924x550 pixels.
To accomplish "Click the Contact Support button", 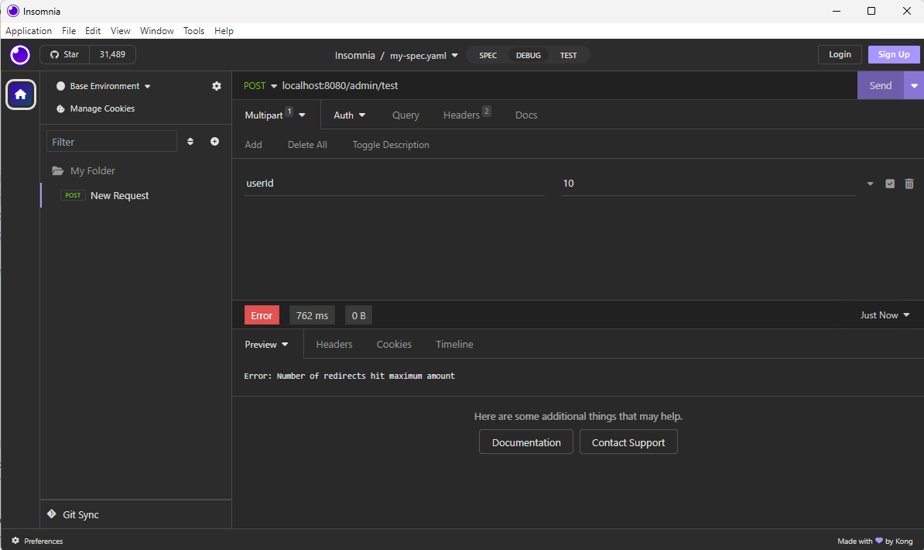I will point(628,442).
